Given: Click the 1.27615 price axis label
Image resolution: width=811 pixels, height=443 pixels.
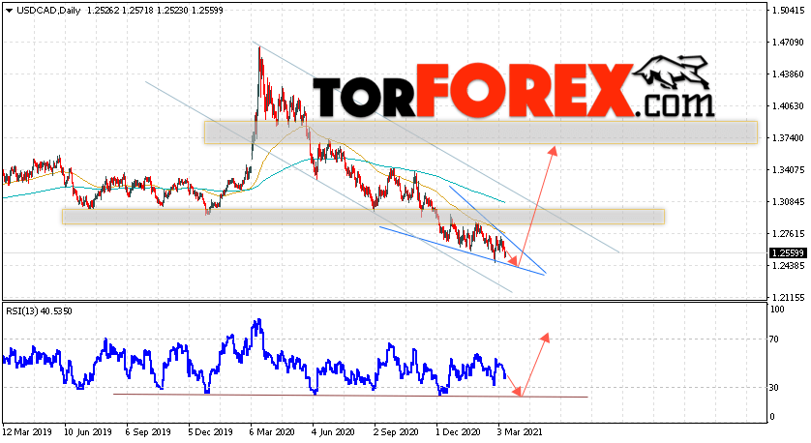Looking at the screenshot, I should click(788, 234).
